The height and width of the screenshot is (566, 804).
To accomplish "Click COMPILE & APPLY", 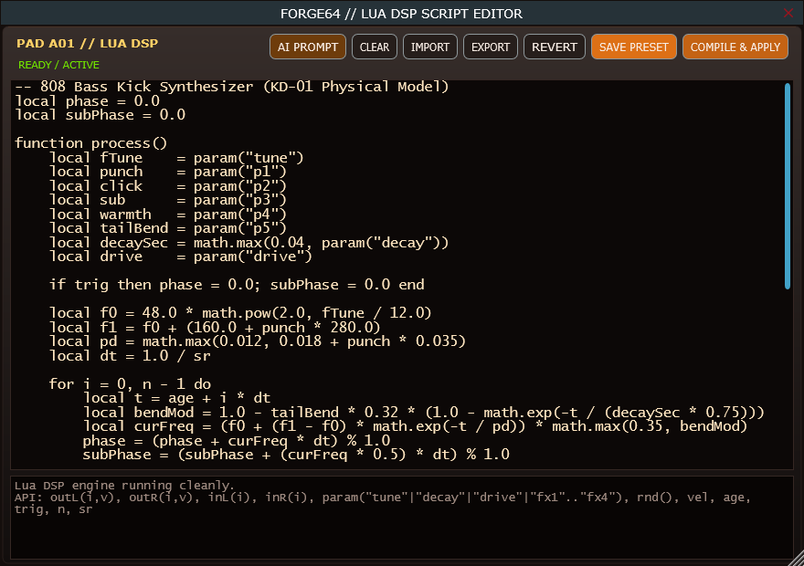I will click(735, 47).
